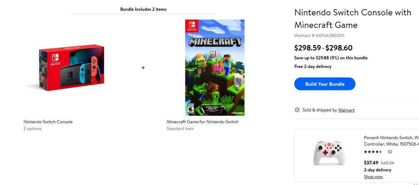Click the product title Nintendo Switch Console with Minecraft
This screenshot has width=419, height=185.
pyautogui.click(x=353, y=19)
